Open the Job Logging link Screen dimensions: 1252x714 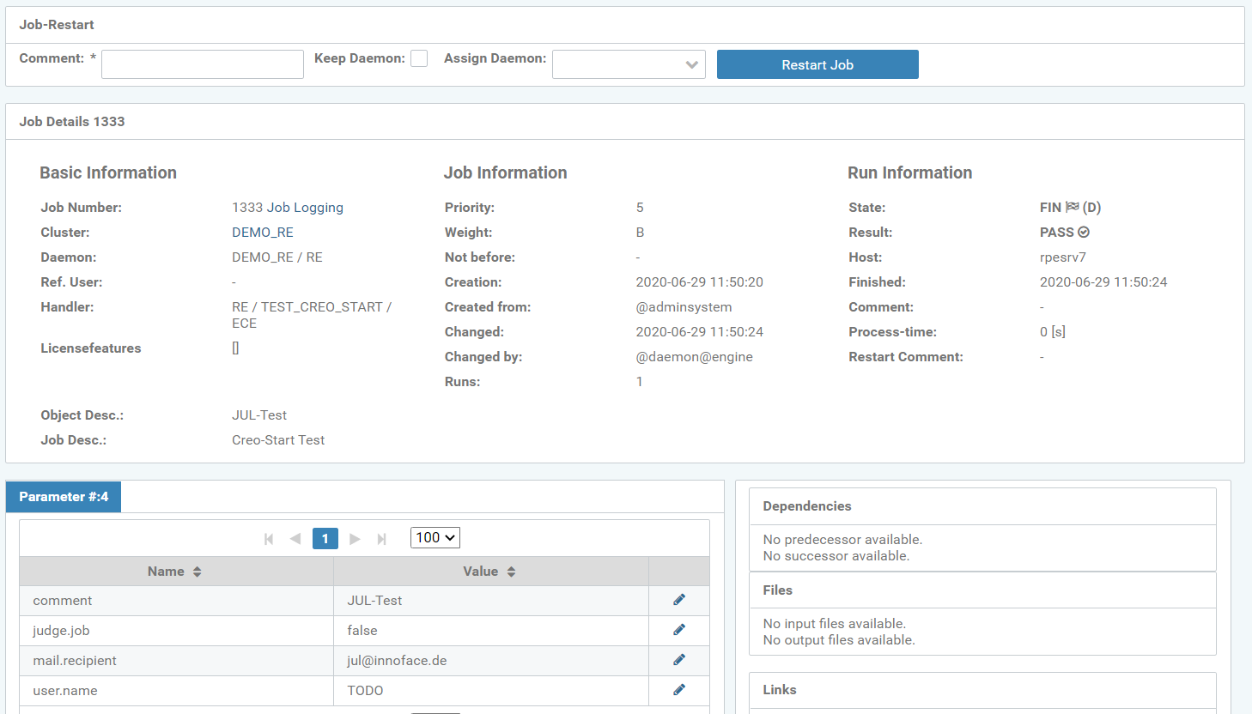(305, 208)
